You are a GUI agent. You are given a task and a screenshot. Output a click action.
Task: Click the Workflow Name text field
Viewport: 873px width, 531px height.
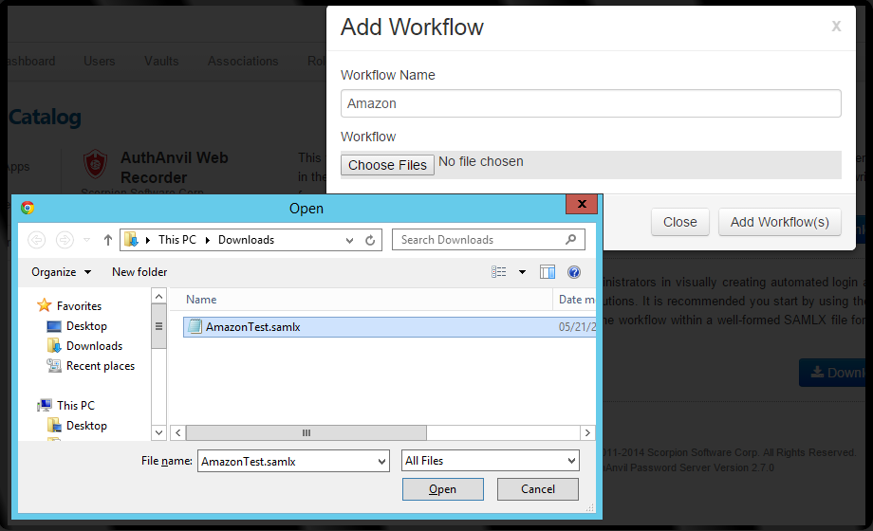(x=591, y=103)
